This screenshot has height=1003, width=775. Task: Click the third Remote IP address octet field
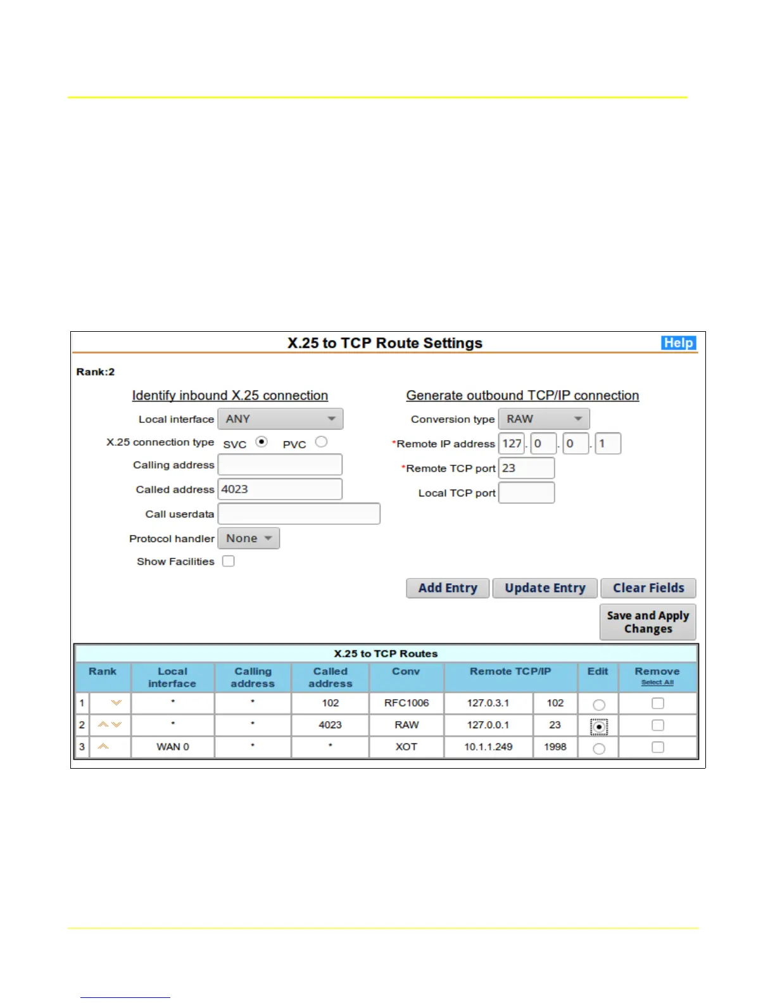(576, 443)
